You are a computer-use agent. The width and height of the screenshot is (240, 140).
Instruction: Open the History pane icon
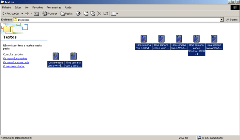[x=78, y=14]
